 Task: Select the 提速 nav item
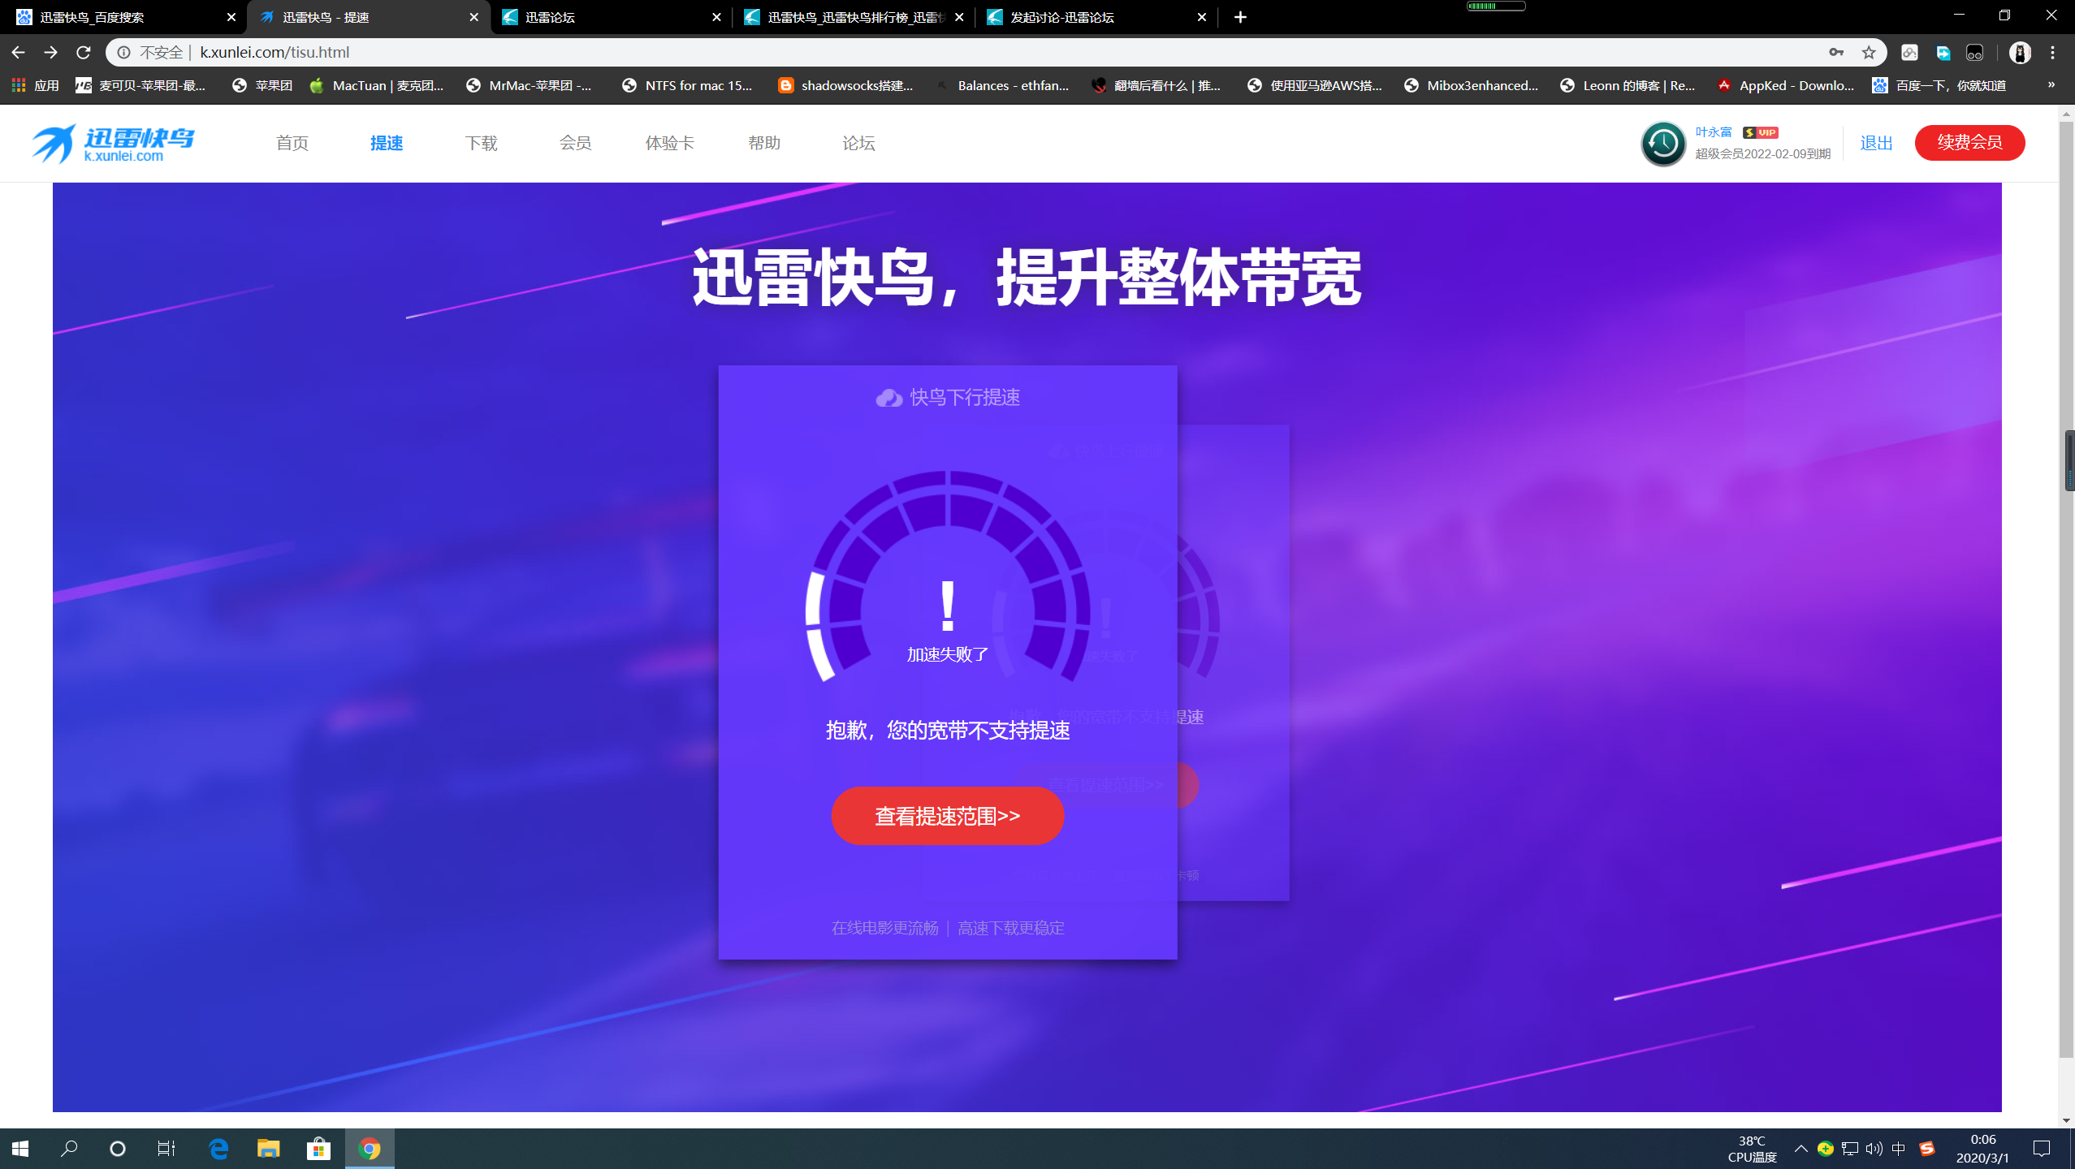click(387, 143)
